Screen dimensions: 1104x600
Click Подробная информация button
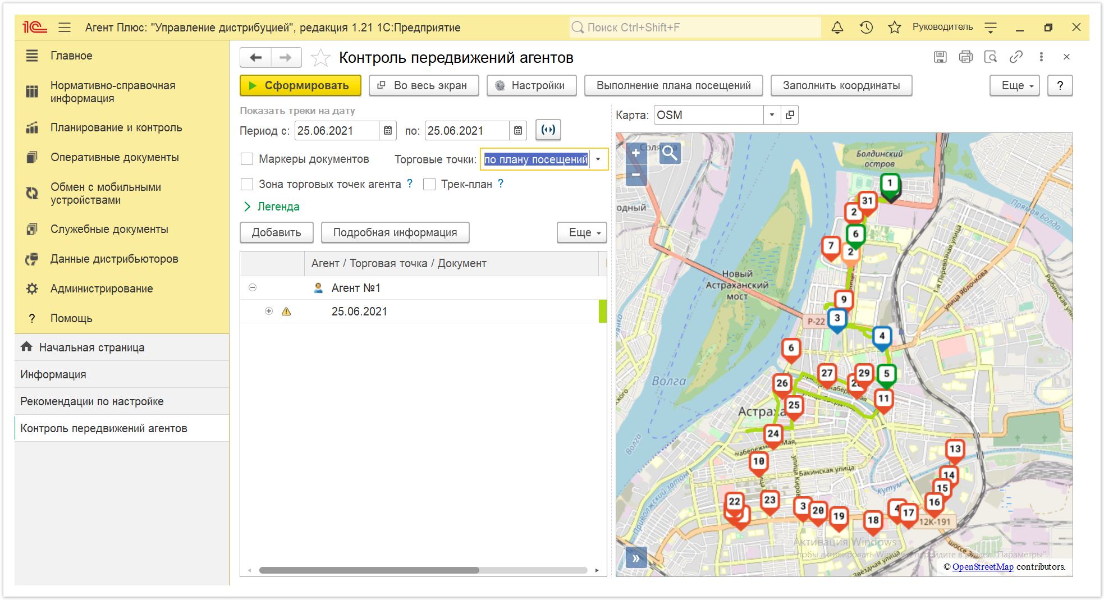pyautogui.click(x=395, y=232)
